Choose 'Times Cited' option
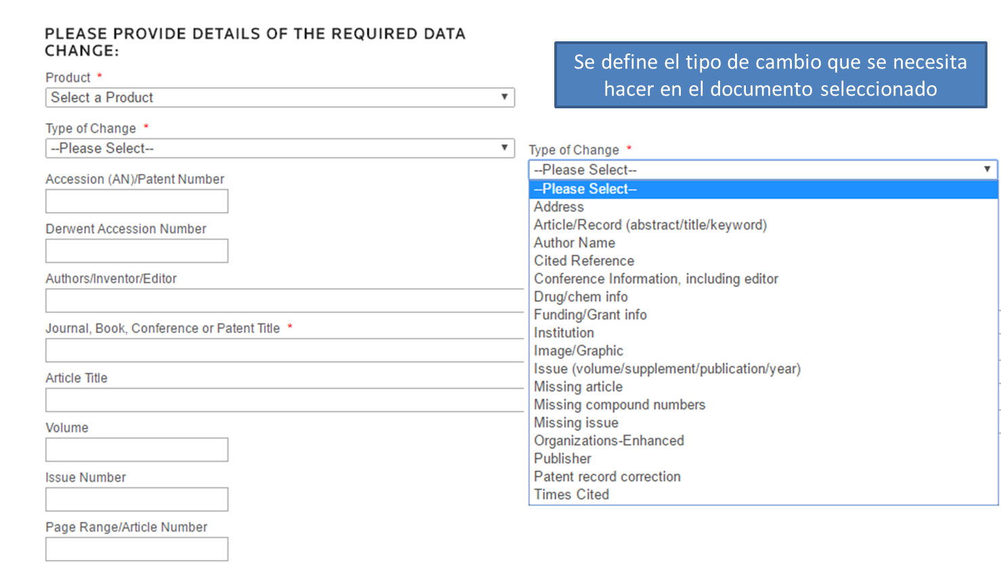1001x566 pixels. point(763,494)
